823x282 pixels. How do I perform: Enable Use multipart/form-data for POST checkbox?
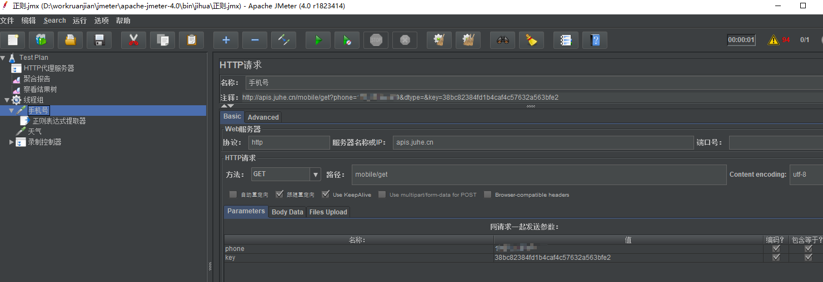[382, 194]
